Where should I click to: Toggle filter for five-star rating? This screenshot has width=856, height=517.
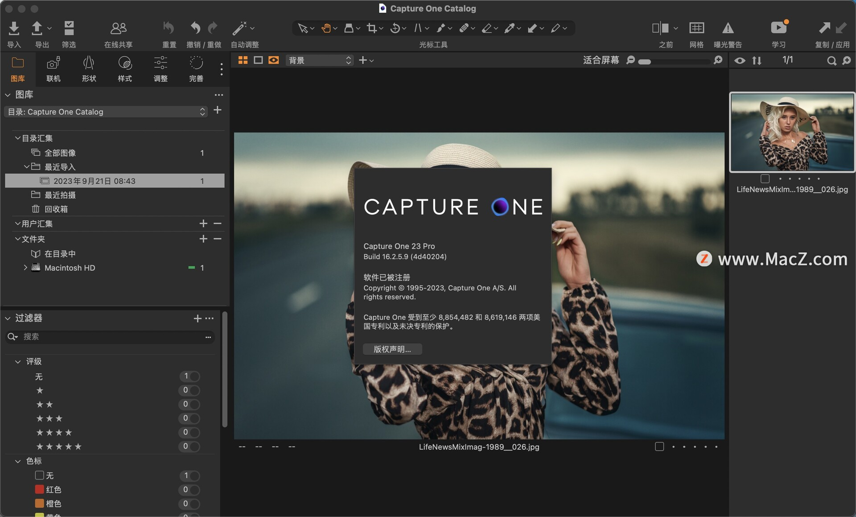pos(189,447)
